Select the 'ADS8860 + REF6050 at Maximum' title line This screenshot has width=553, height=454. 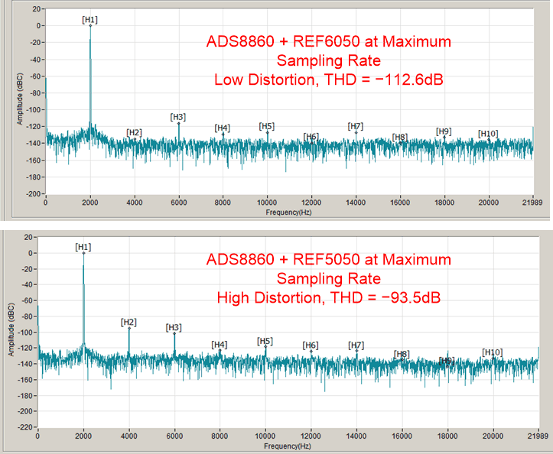pyautogui.click(x=329, y=41)
